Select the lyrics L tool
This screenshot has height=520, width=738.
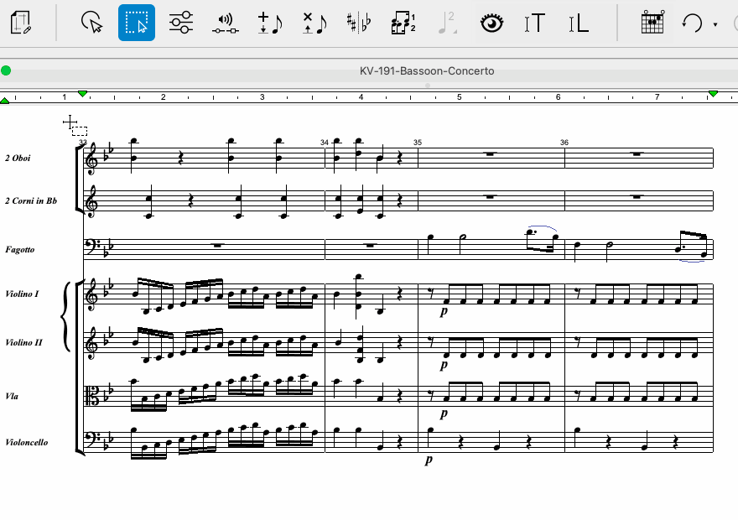coord(579,23)
